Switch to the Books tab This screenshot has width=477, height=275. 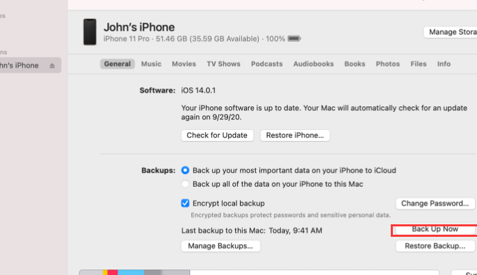(355, 64)
